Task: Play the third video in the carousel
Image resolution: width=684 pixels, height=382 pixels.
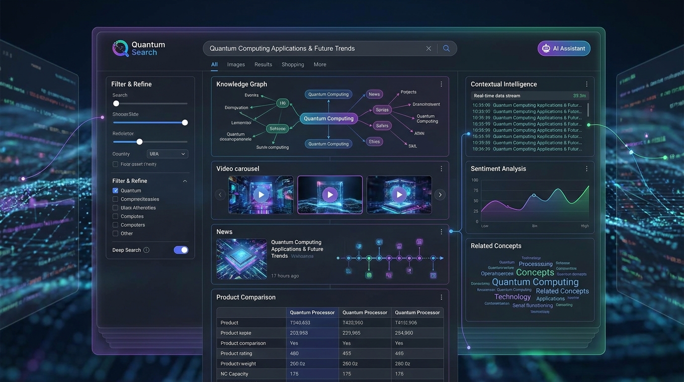Action: 399,195
